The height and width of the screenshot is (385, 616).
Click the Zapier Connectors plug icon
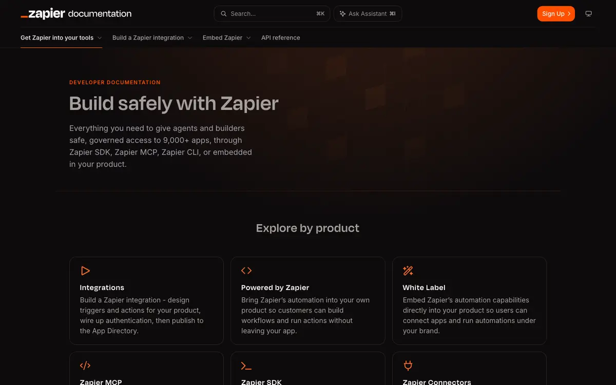pyautogui.click(x=408, y=365)
